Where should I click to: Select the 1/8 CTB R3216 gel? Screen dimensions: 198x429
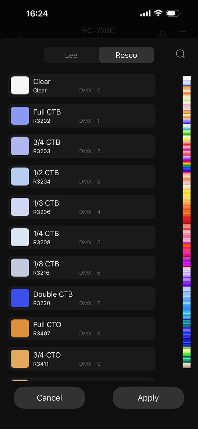(x=82, y=267)
